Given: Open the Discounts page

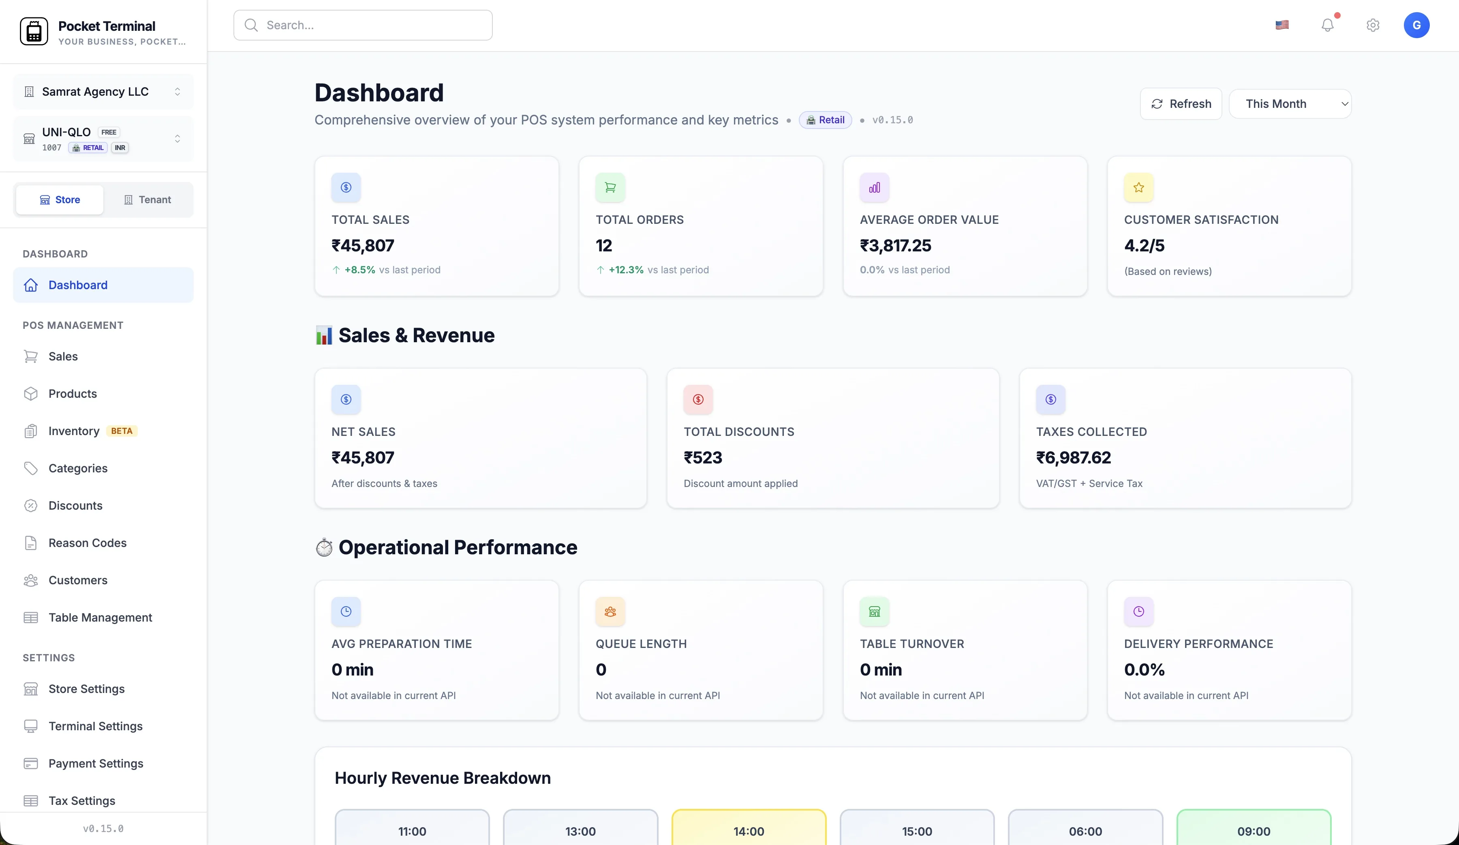Looking at the screenshot, I should (75, 506).
